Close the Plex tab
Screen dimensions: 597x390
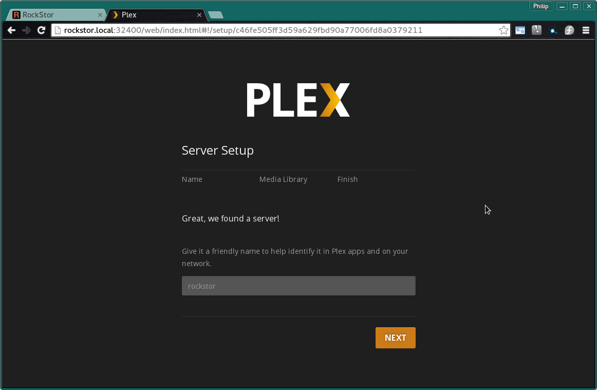point(199,15)
